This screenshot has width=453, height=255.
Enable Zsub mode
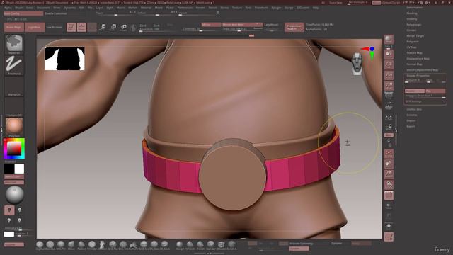pos(156,25)
